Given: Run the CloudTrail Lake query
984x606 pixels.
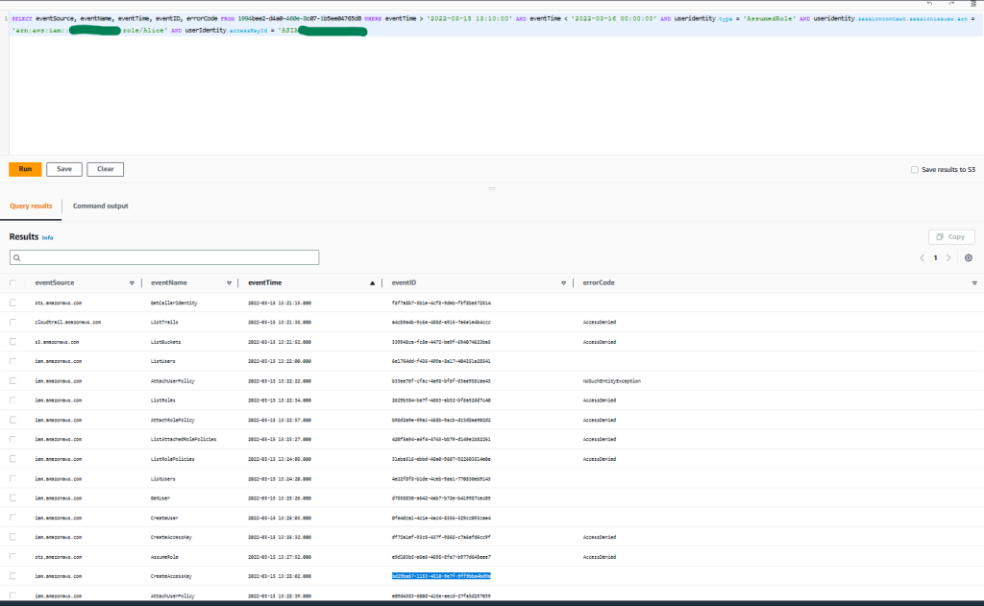Looking at the screenshot, I should click(24, 168).
